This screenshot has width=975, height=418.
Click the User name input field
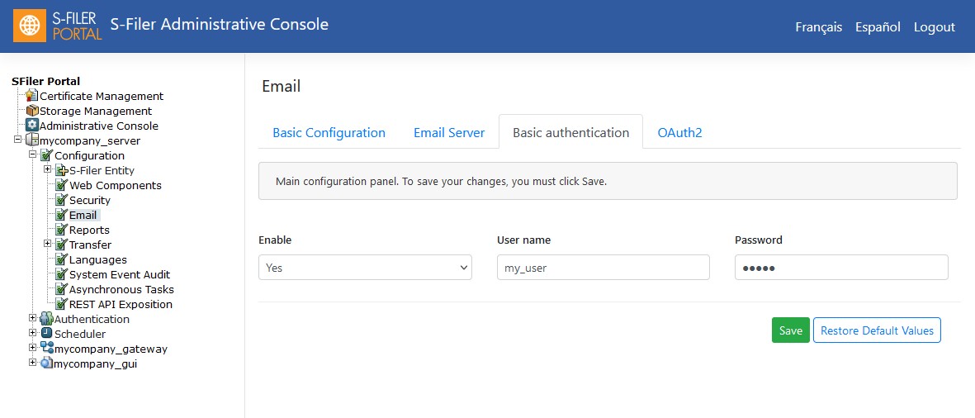603,268
